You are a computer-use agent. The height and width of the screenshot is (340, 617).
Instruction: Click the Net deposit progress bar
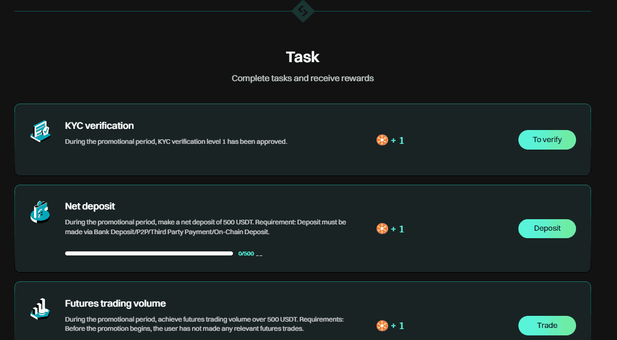point(149,253)
